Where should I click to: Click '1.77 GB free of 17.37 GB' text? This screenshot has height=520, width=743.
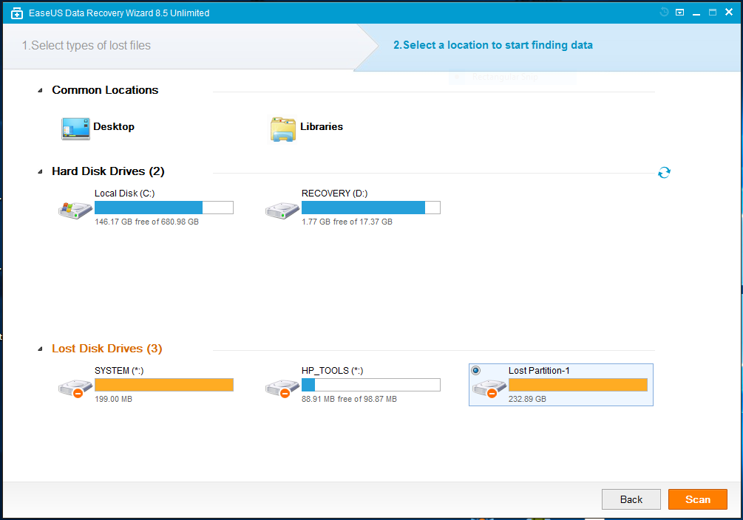[x=347, y=222]
